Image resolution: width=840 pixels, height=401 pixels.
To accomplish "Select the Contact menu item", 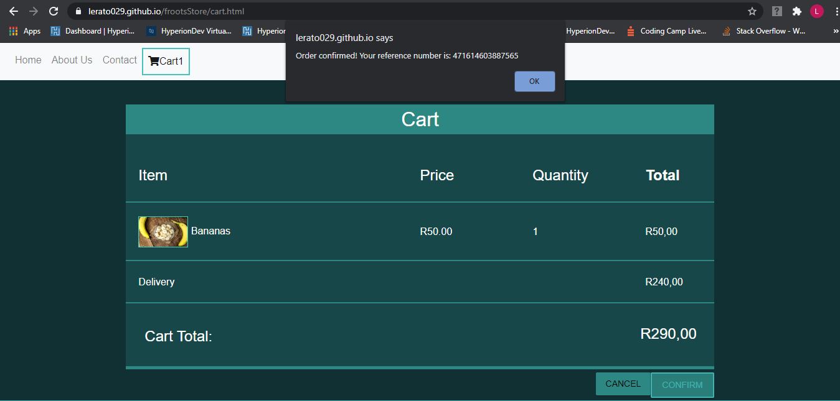I will 119,60.
